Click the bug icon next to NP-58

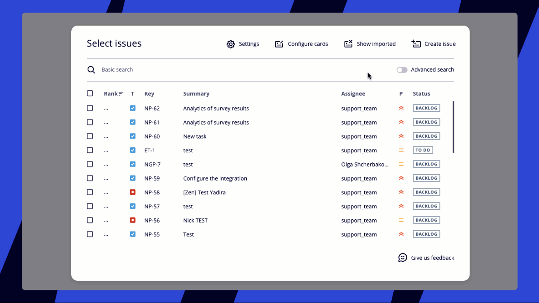click(133, 192)
